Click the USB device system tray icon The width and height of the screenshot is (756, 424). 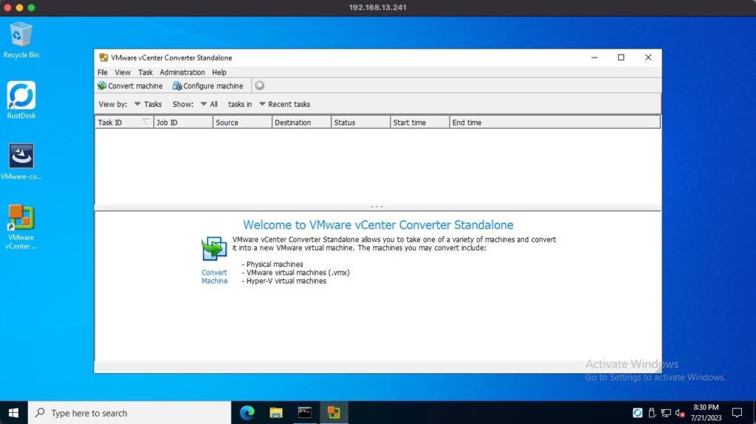click(x=652, y=413)
